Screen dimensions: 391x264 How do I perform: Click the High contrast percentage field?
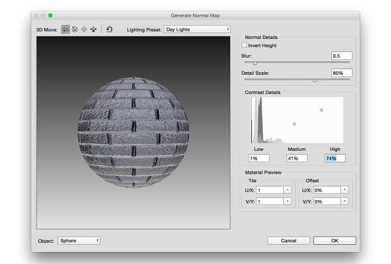click(335, 159)
